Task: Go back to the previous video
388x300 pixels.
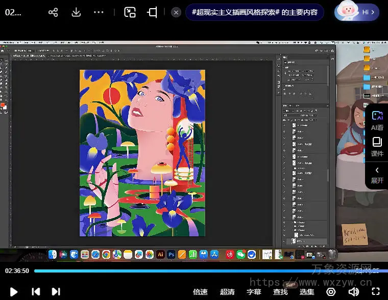Action: click(36, 291)
